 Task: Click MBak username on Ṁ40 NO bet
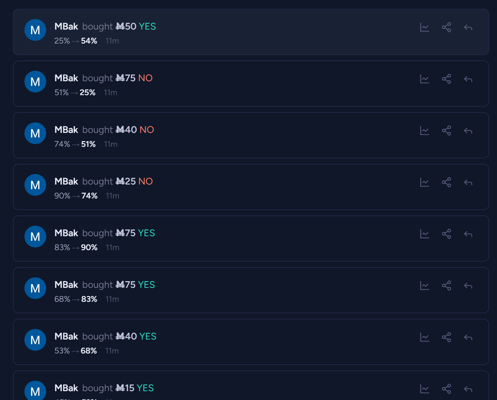coord(66,130)
